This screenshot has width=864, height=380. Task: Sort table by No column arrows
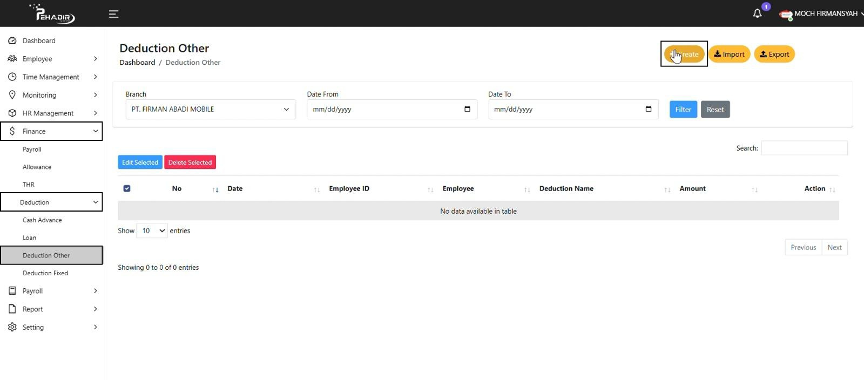coord(215,189)
